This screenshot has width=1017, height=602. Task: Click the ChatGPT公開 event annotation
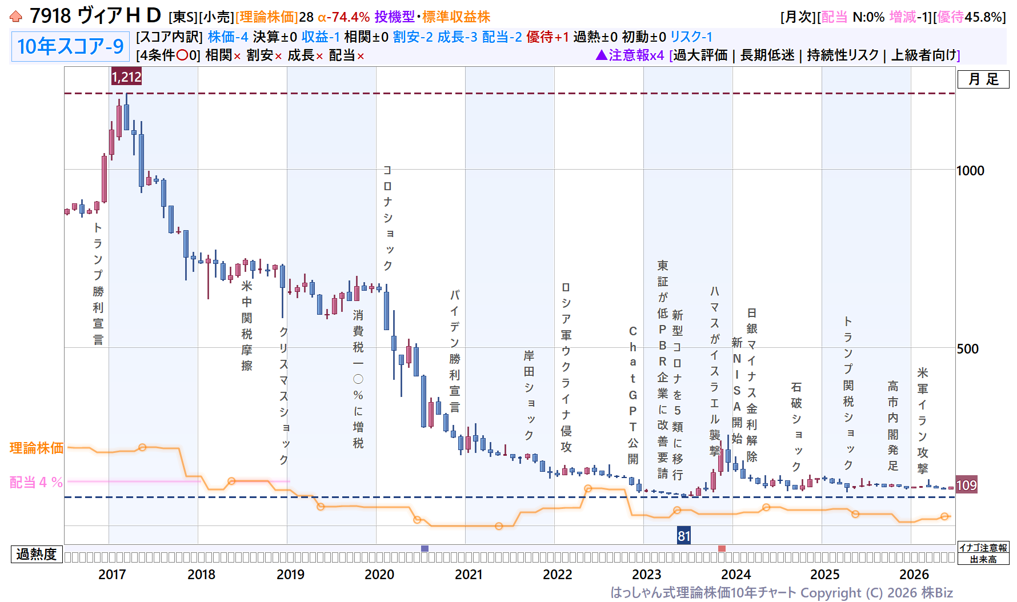[633, 395]
